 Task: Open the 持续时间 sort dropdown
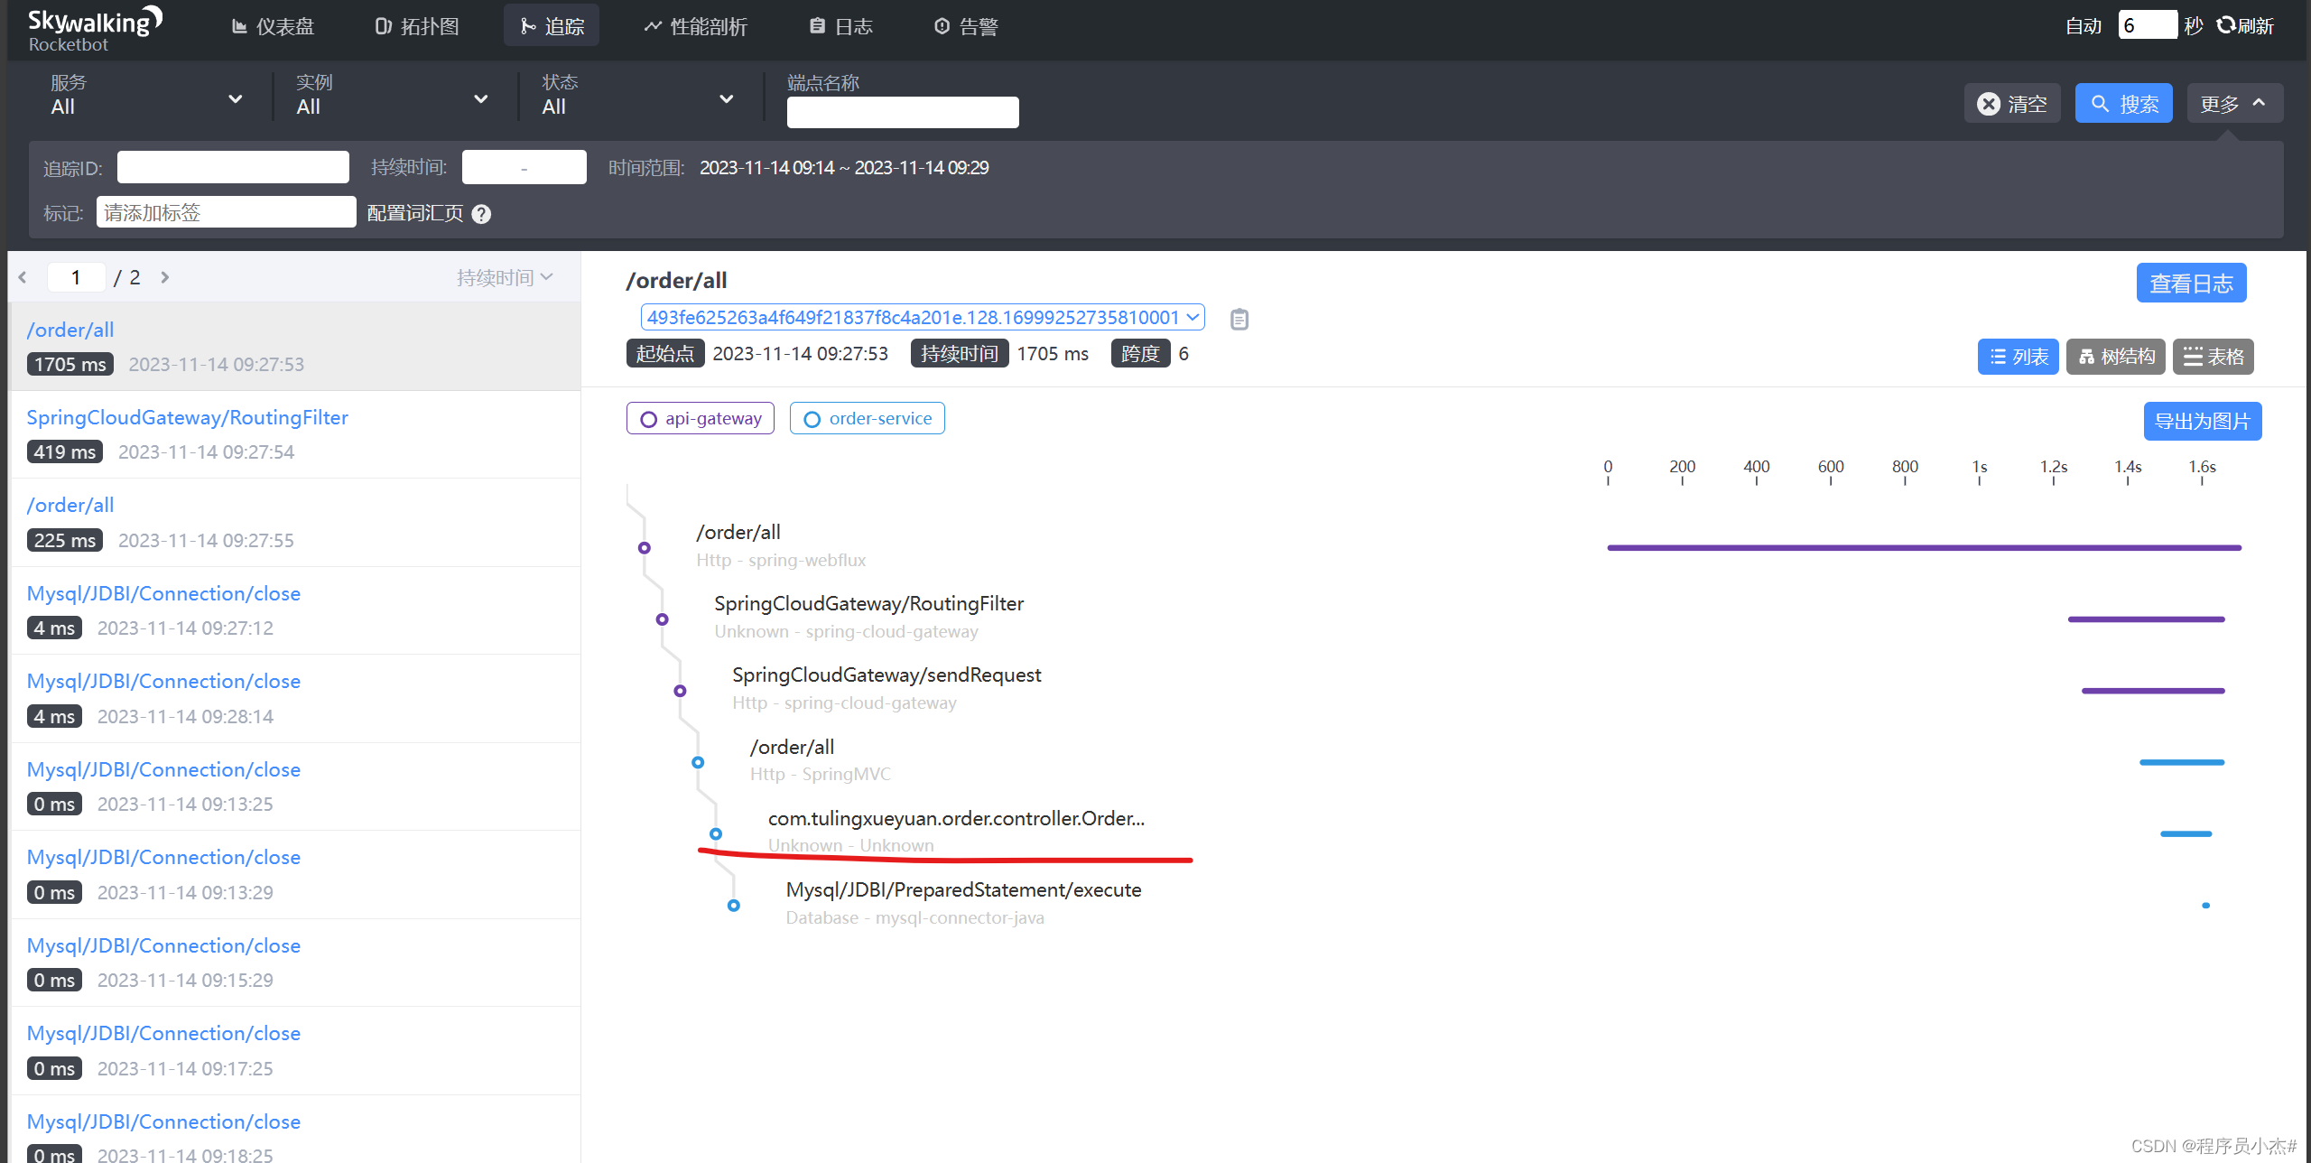click(x=505, y=277)
